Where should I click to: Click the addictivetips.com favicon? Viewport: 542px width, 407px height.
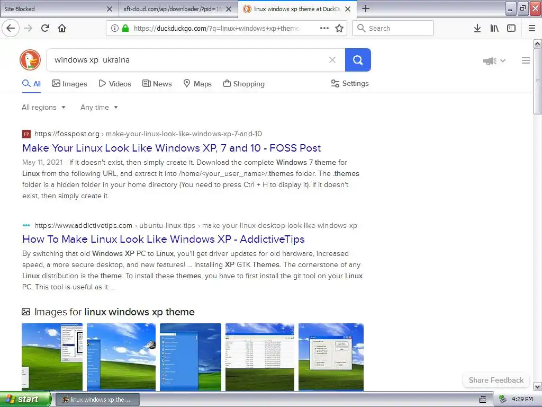[26, 225]
